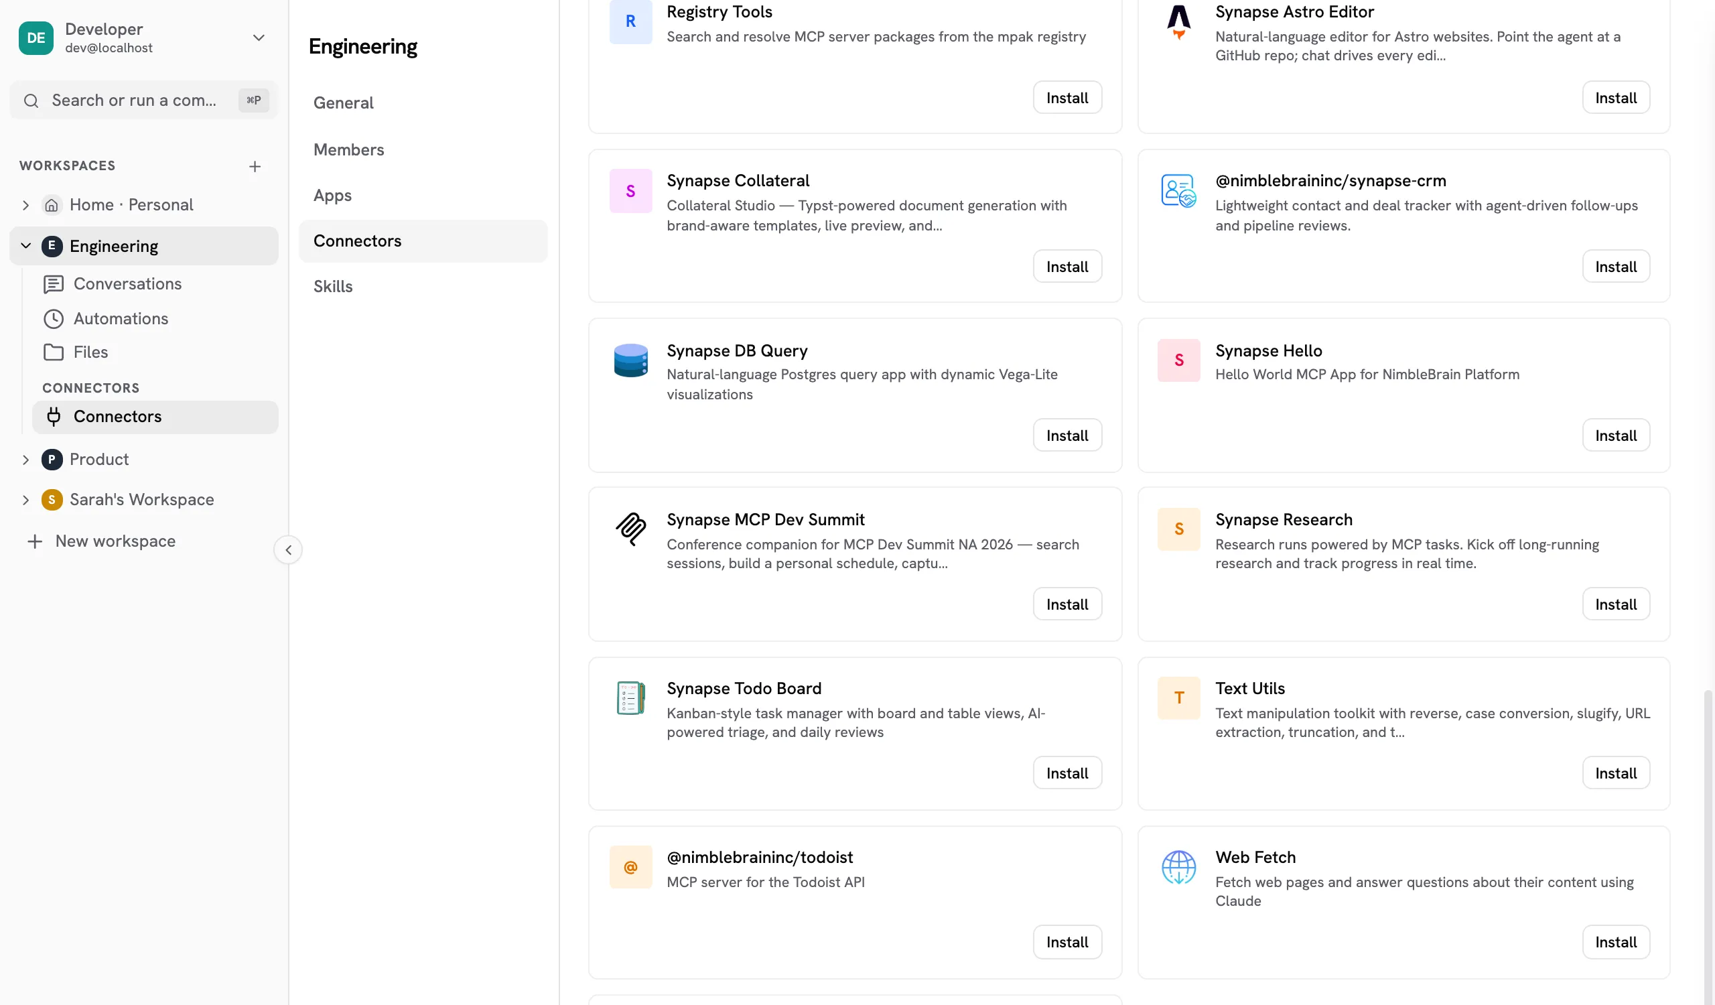Screen dimensions: 1715x1005
Task: Open the General settings tab
Action: (x=423, y=103)
